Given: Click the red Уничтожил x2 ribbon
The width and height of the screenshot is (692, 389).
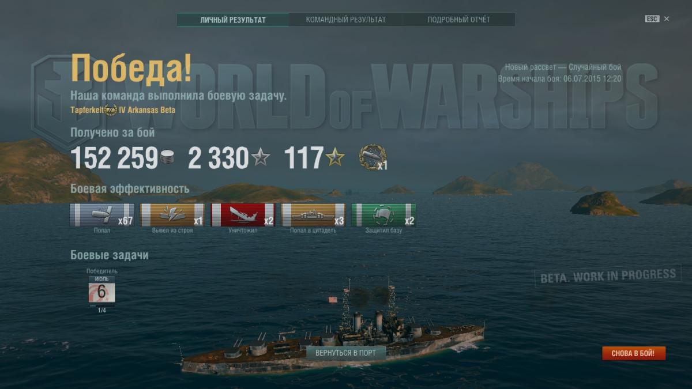Looking at the screenshot, I should pyautogui.click(x=243, y=215).
